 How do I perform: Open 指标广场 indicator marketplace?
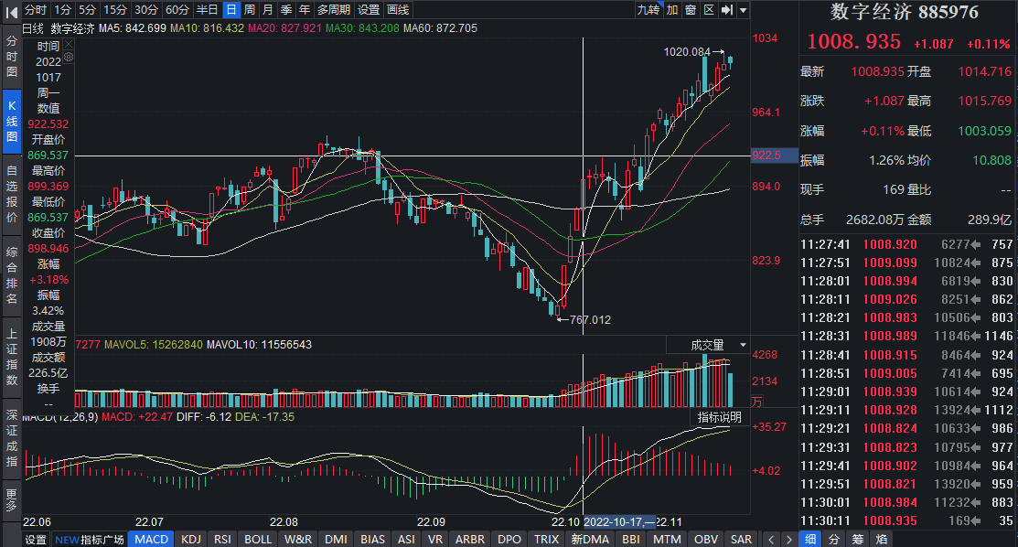click(91, 539)
